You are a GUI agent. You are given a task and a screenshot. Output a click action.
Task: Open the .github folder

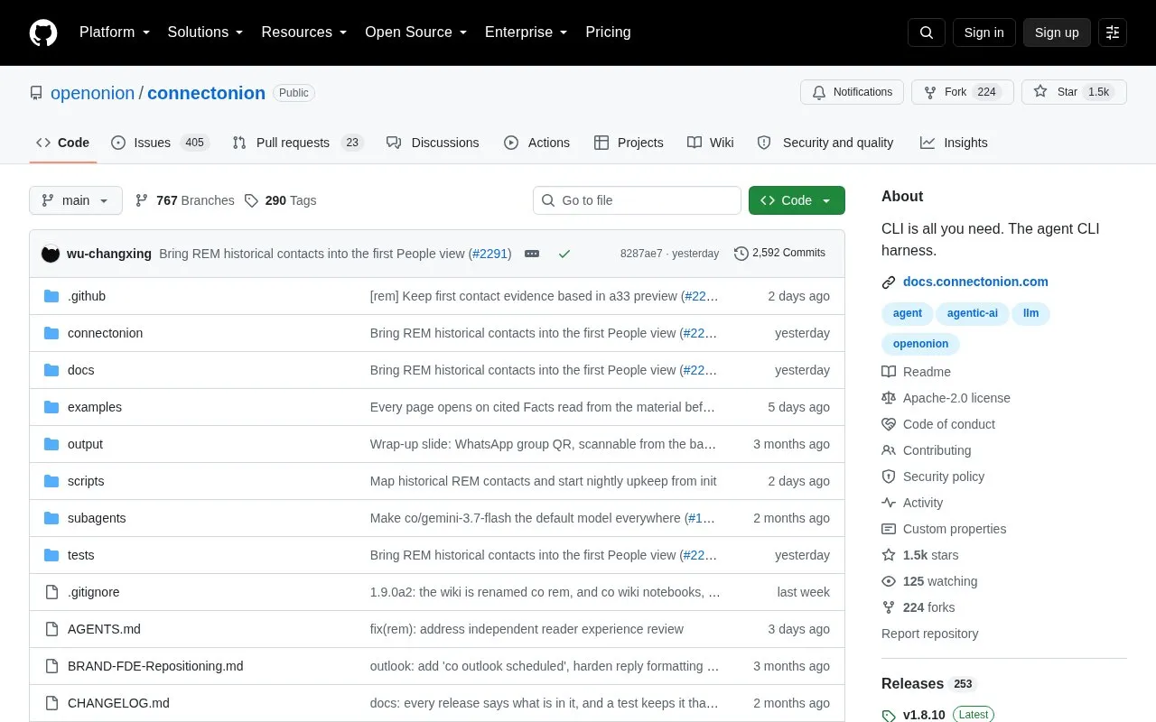coord(87,296)
